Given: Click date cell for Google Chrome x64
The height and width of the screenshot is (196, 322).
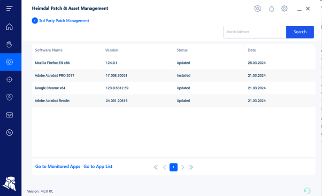Looking at the screenshot, I should [256, 88].
